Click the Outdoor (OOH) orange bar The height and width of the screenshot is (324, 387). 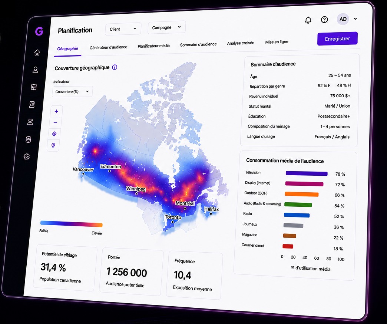302,194
